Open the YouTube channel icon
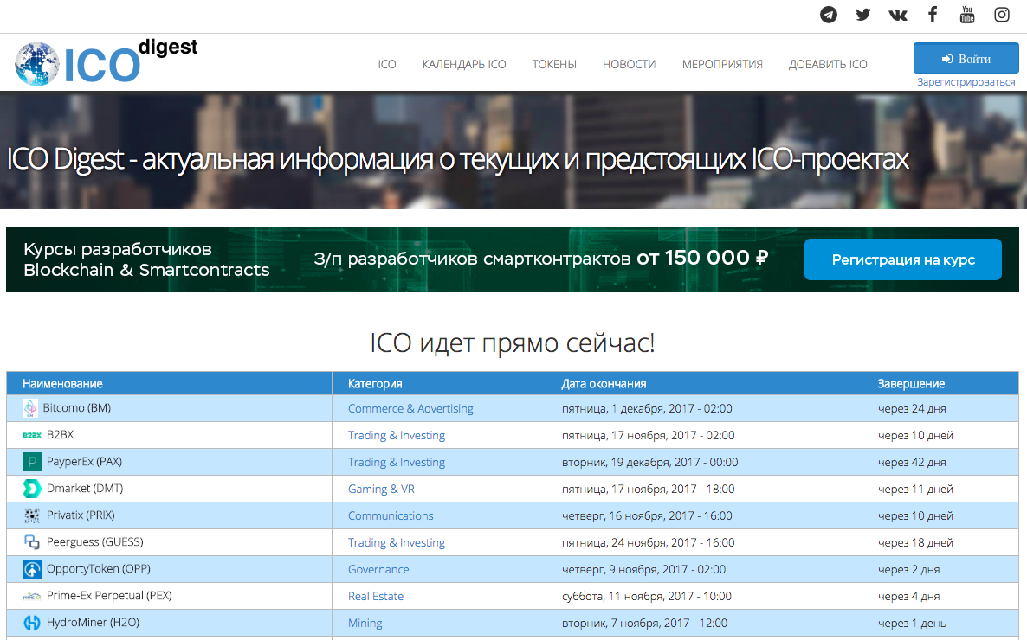 [x=967, y=15]
